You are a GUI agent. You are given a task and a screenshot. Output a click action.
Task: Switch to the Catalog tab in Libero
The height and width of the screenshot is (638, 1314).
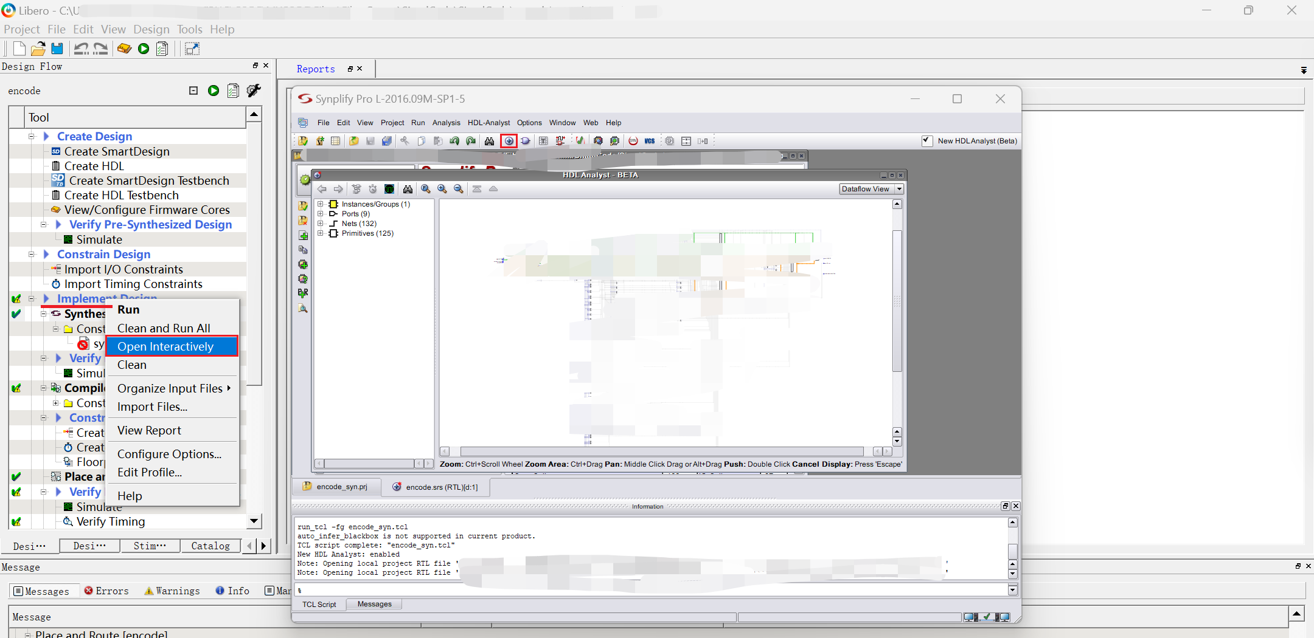point(210,546)
